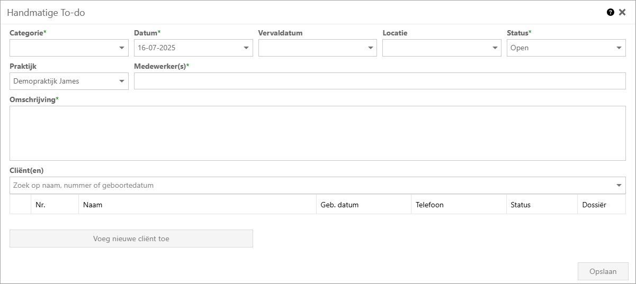Open the Praktijk dropdown Demopraktijk James
Screen dimensions: 636x284
pos(69,81)
